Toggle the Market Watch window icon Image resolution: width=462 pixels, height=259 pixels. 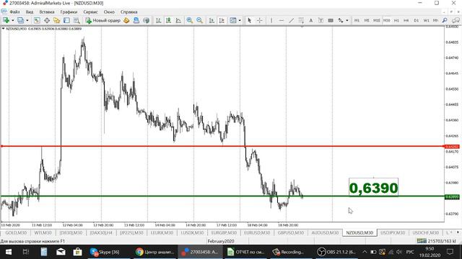37,20
